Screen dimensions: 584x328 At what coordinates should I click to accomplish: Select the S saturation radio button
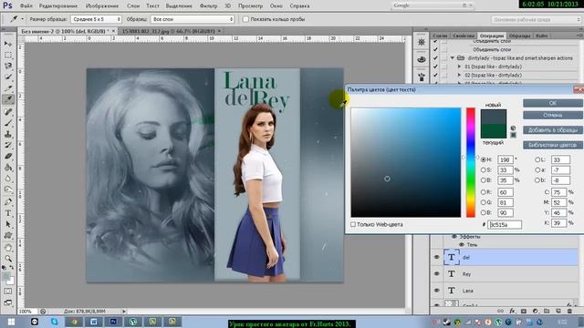(x=484, y=170)
